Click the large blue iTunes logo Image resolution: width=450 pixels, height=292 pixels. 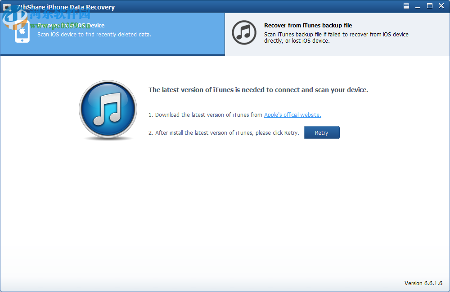click(x=108, y=109)
